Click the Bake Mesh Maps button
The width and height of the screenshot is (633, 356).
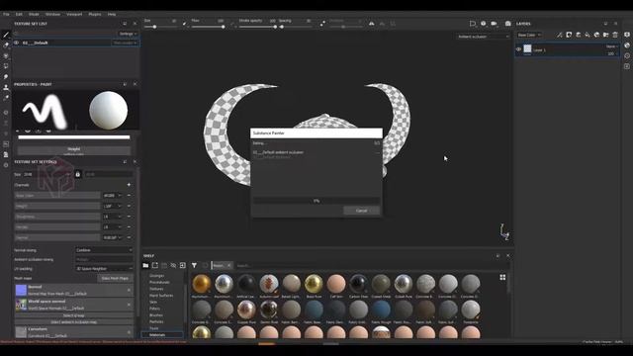115,278
